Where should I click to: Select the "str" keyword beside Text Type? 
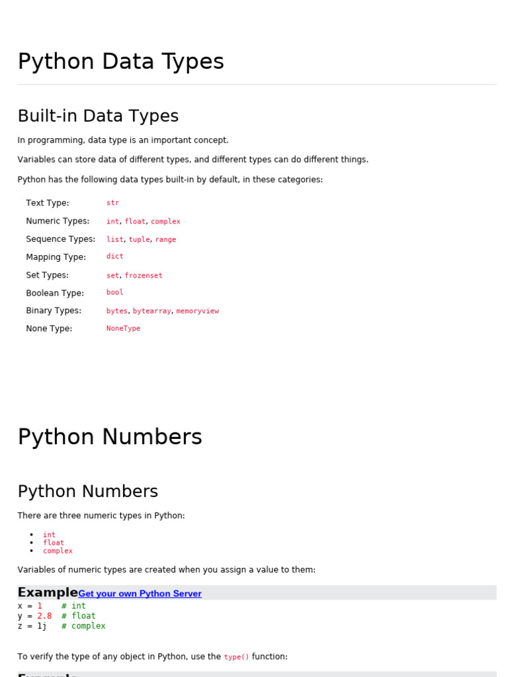tap(113, 203)
